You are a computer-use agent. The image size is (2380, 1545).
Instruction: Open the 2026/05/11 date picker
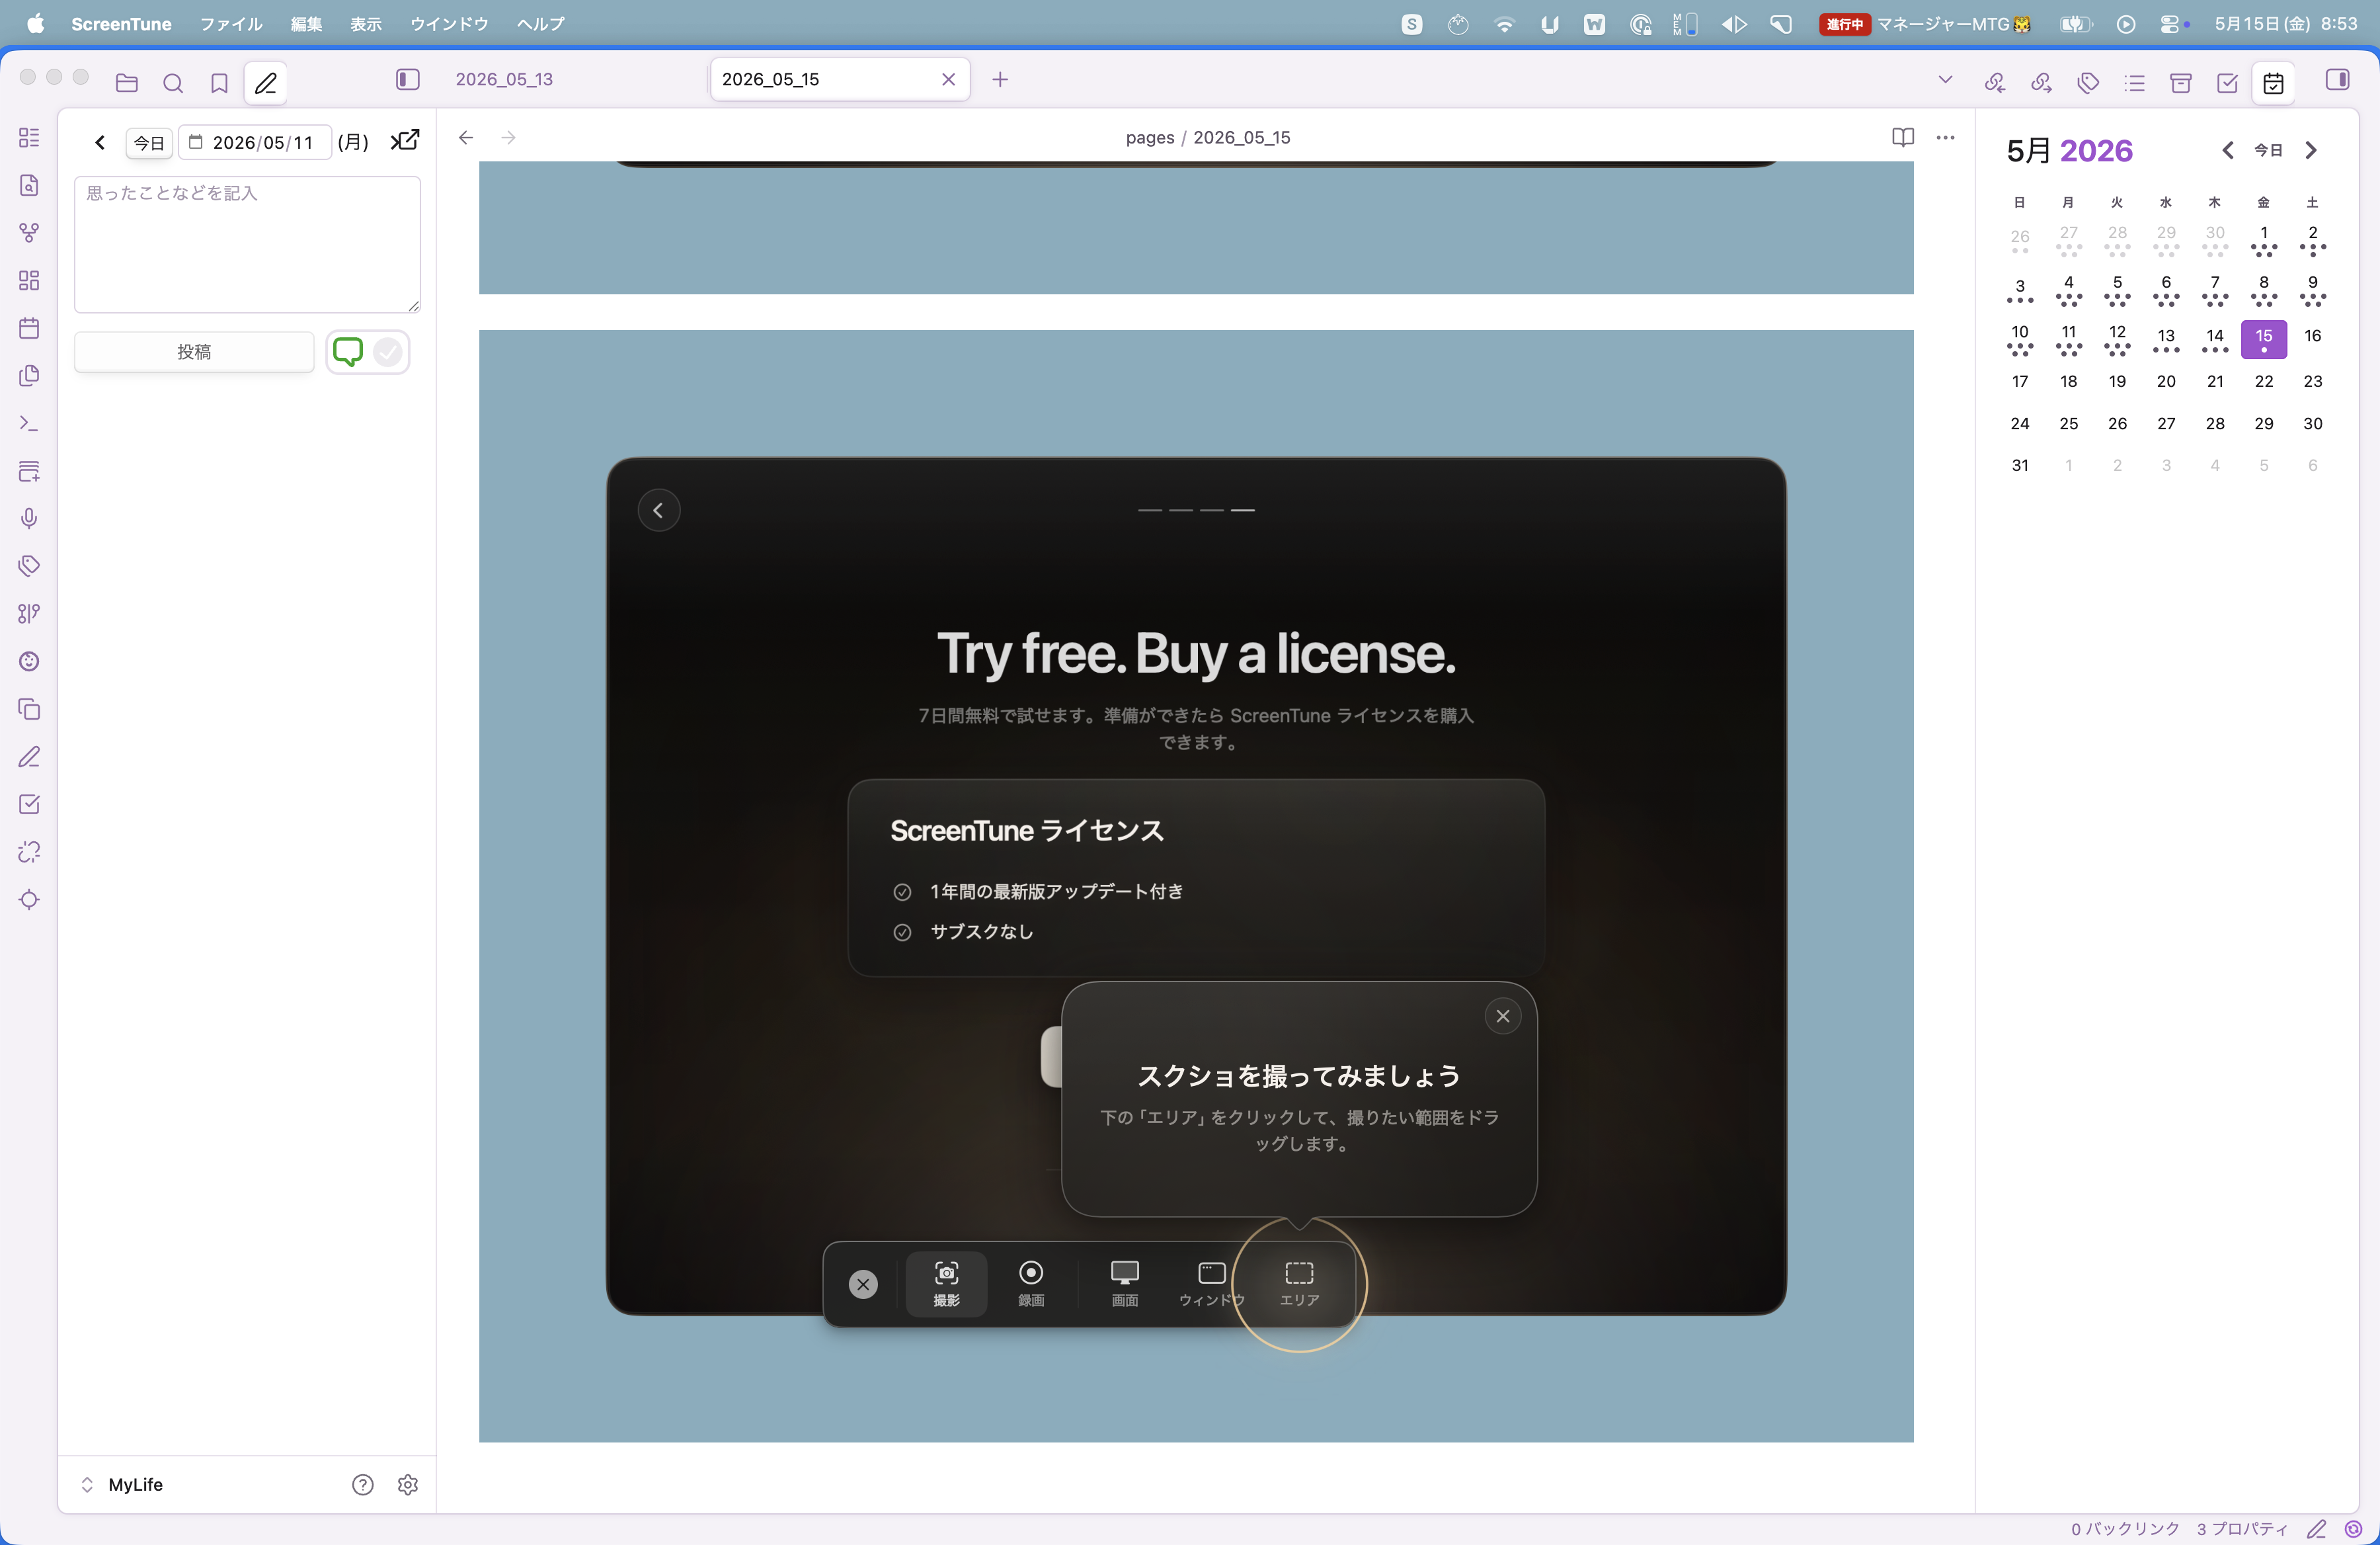tap(255, 142)
